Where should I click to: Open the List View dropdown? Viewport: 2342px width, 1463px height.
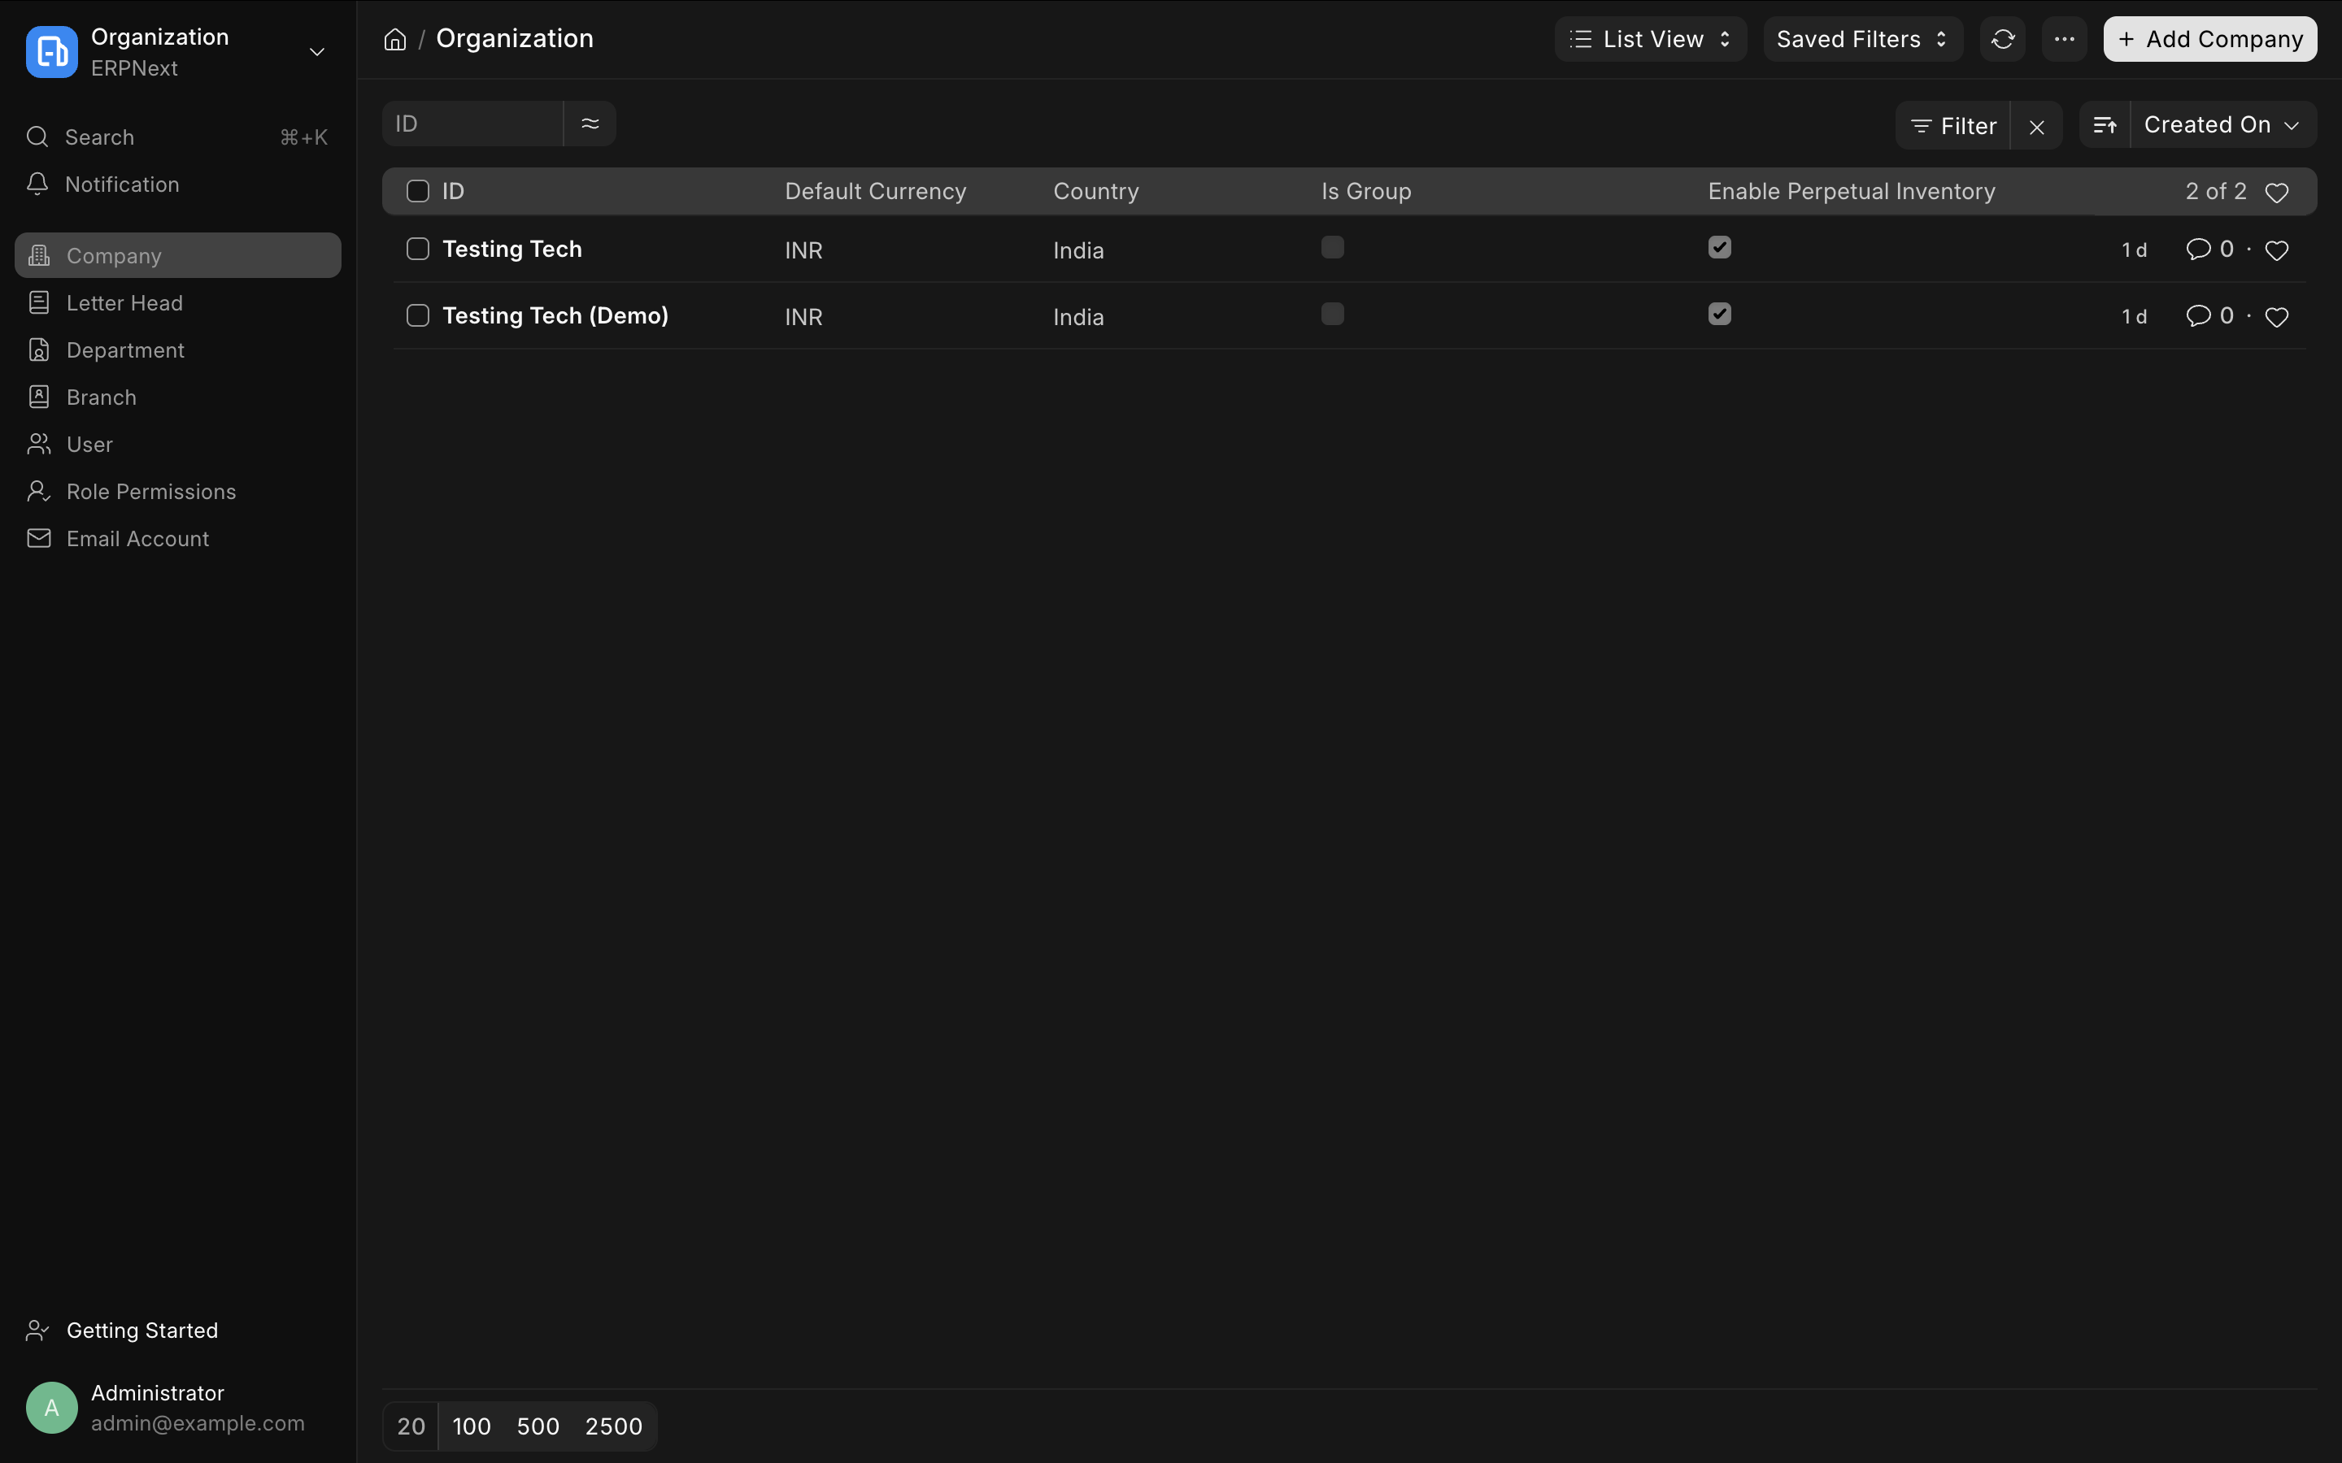1651,40
